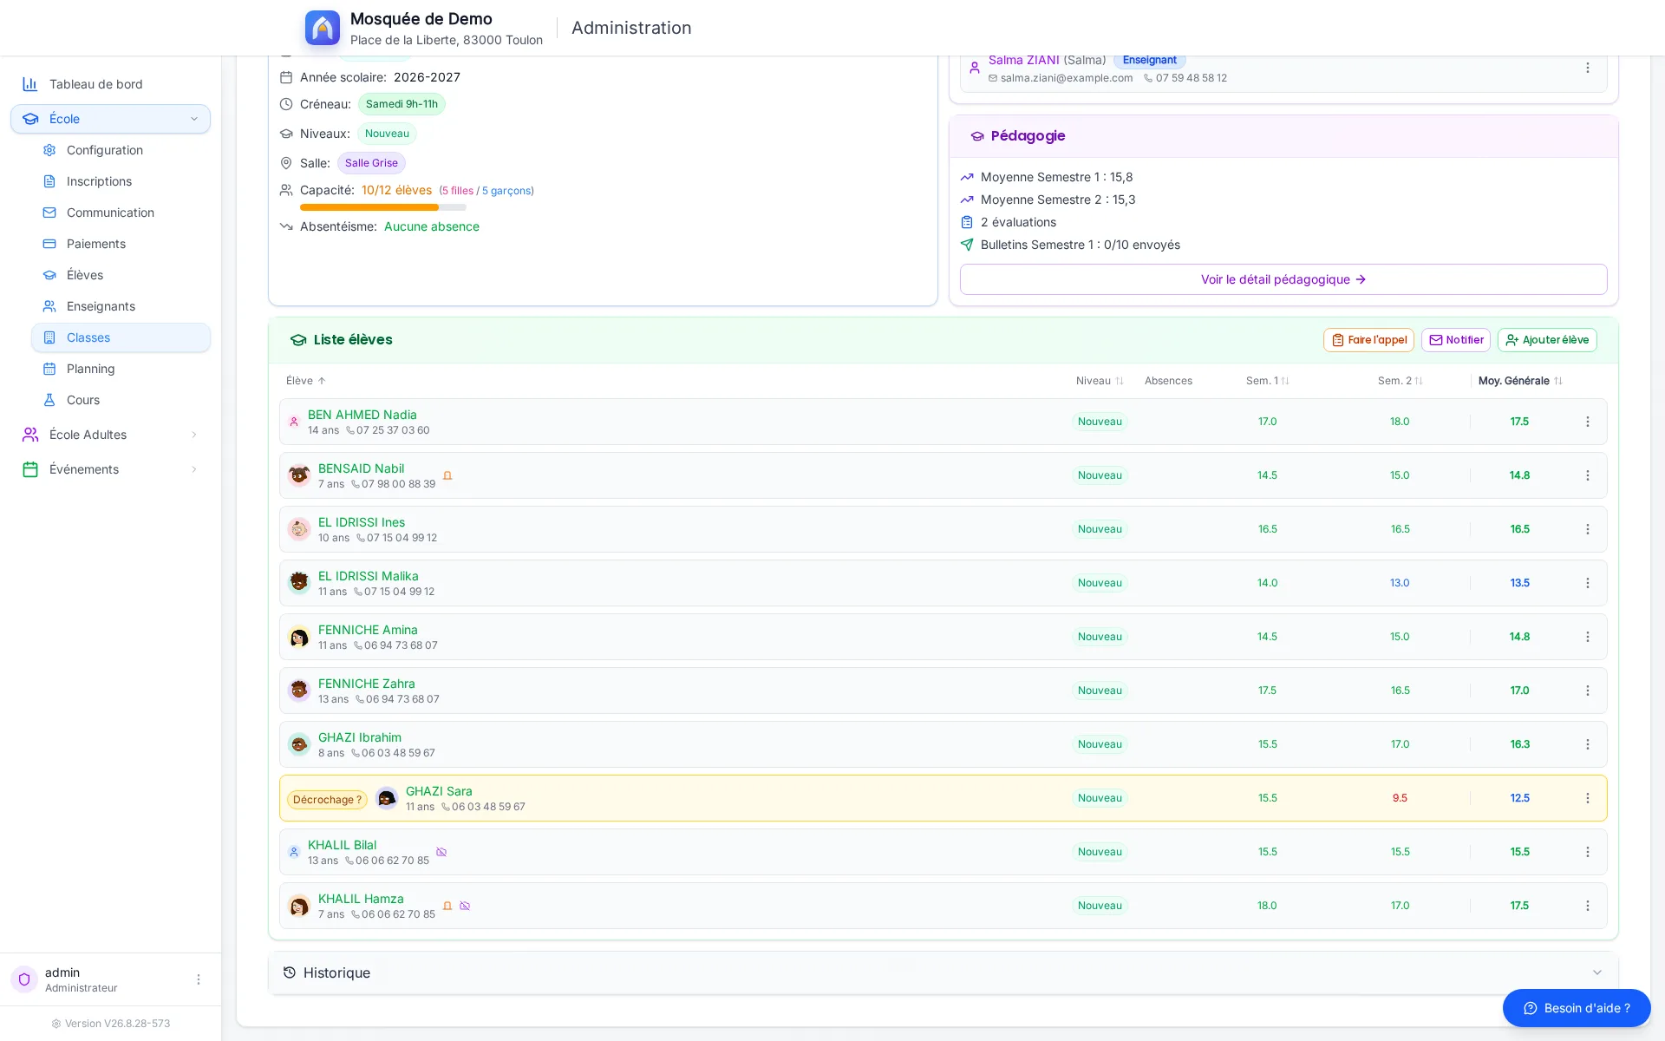Click the capacity progress bar
1665x1041 pixels.
point(383,207)
